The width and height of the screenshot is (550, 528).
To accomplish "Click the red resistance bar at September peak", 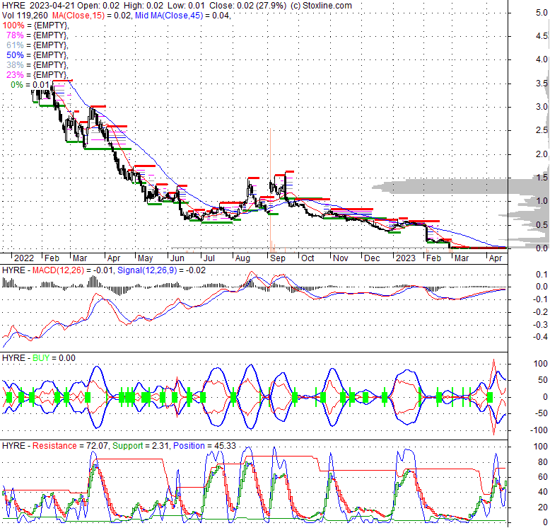I will pyautogui.click(x=289, y=172).
